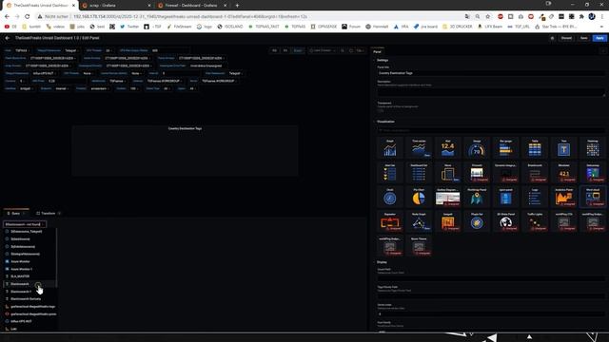The height and width of the screenshot is (342, 609).
Task: Choose the Fill view mode
Action: [x=275, y=50]
